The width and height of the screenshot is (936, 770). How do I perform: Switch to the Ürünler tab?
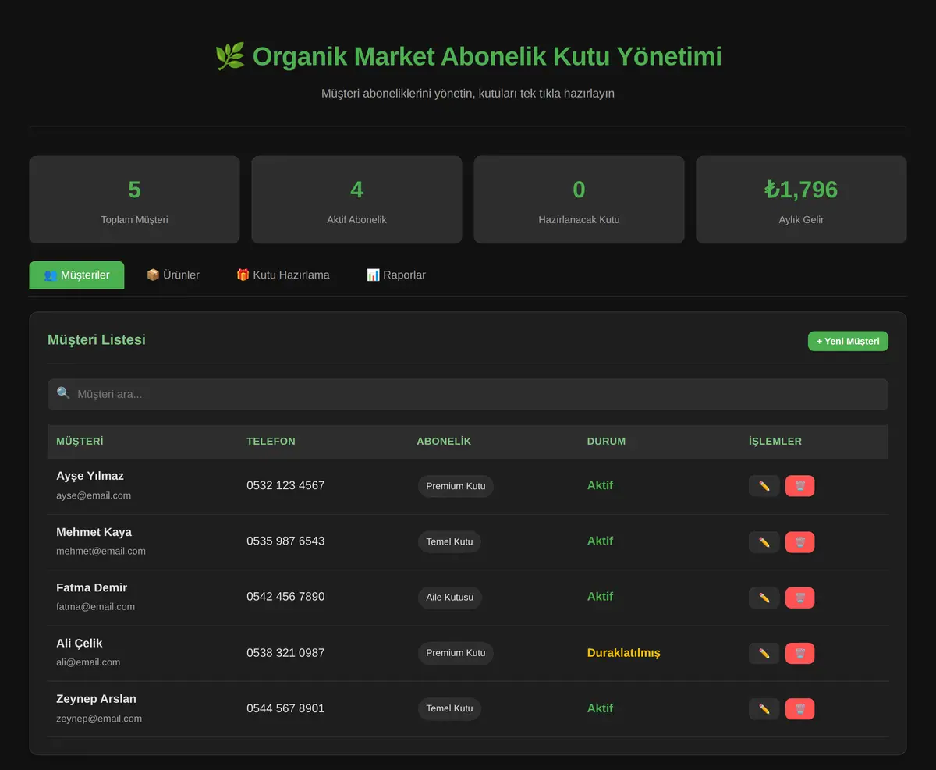point(173,275)
